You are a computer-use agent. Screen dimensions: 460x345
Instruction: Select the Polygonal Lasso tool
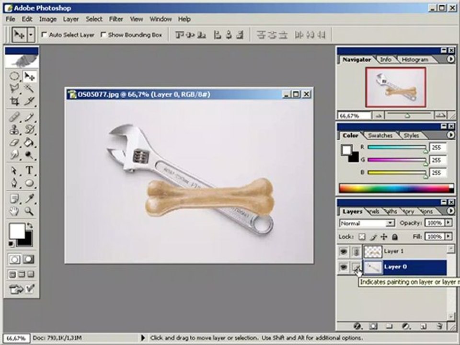(14, 89)
